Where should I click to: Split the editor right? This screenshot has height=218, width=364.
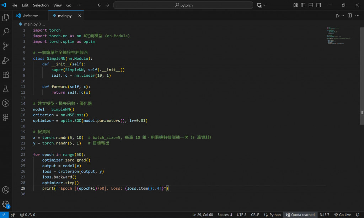(x=350, y=16)
